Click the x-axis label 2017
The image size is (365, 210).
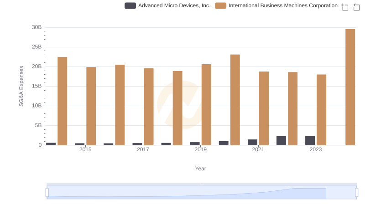click(x=143, y=149)
